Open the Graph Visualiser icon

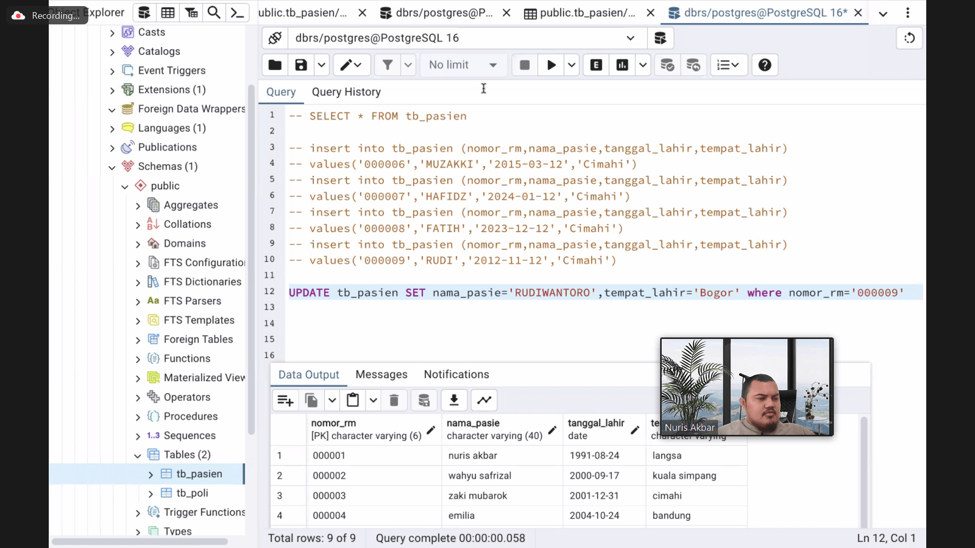coord(484,400)
